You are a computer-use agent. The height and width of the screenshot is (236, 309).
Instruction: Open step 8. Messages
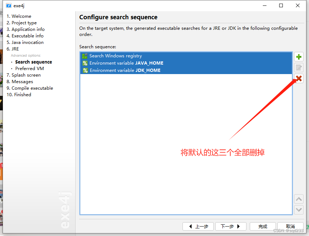[20, 82]
